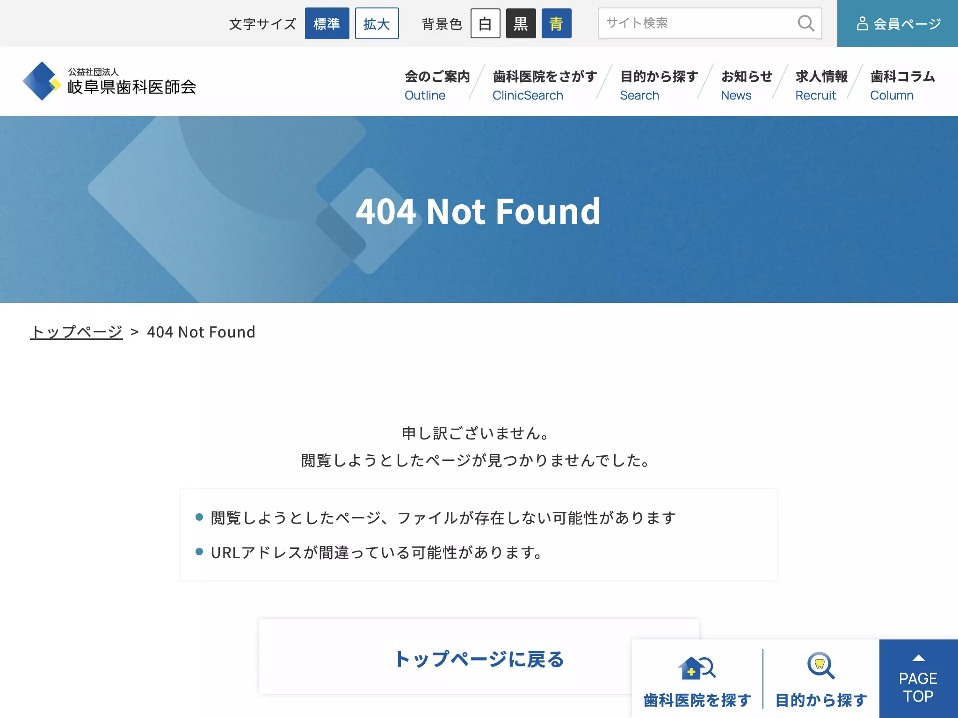Click the 申し訳ございません。 text
Screen dimensions: 958x718
pos(476,433)
